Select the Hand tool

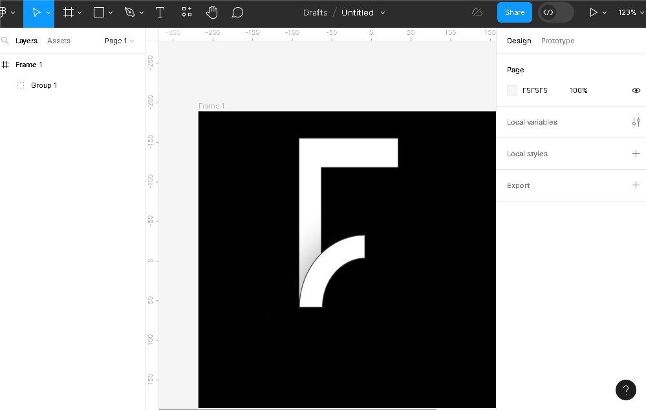[211, 12]
